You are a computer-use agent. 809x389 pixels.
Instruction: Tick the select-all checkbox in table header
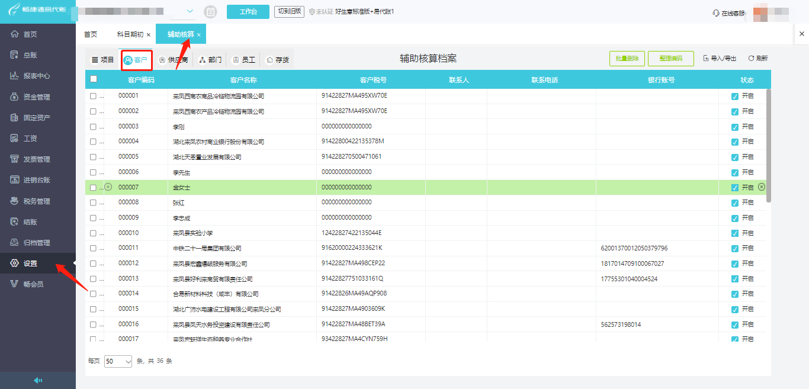pyautogui.click(x=93, y=79)
